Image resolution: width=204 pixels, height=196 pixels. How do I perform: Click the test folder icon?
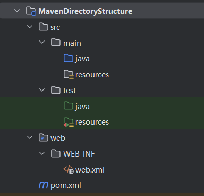pos(56,90)
